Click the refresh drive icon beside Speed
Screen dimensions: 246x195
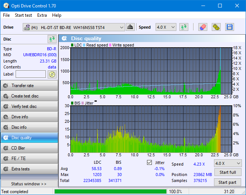pos(184,27)
